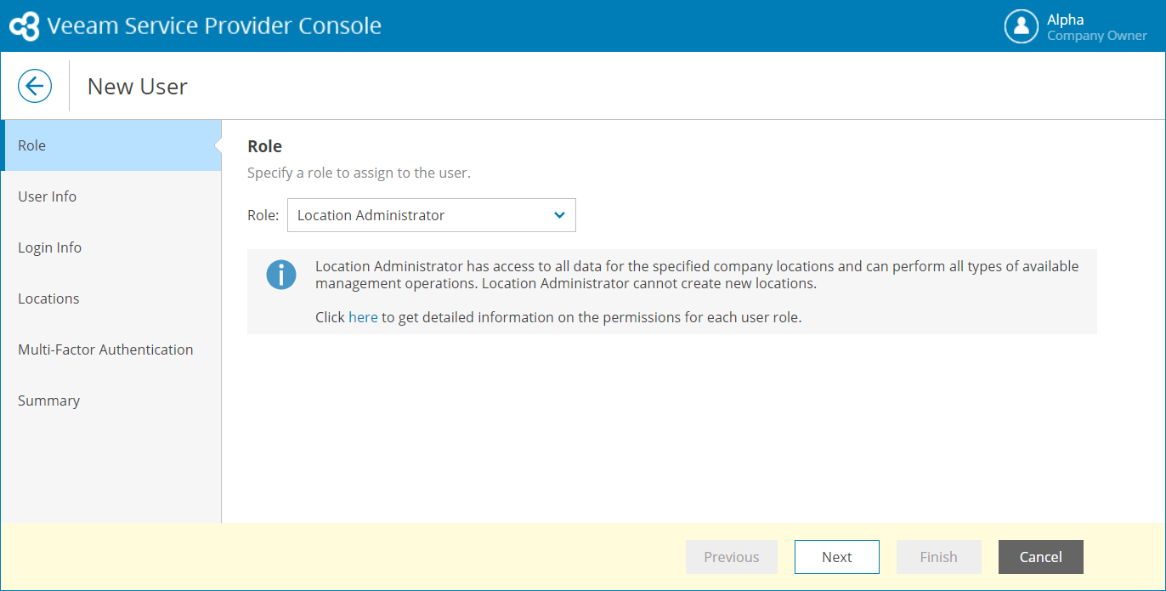Expand the Role dropdown chevron

point(559,215)
